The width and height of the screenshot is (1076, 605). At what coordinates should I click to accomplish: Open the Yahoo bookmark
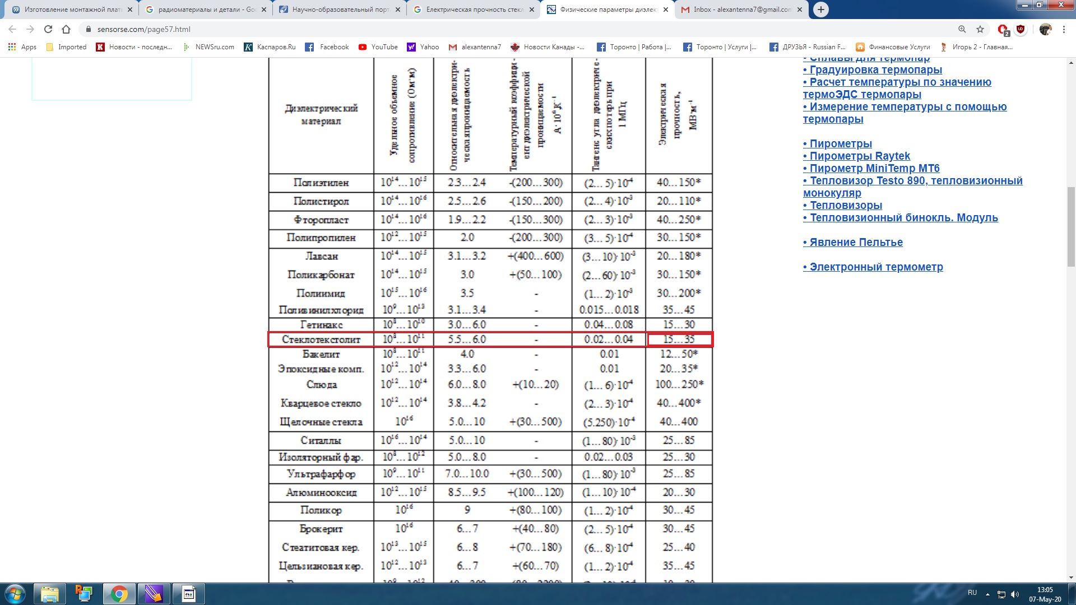423,47
